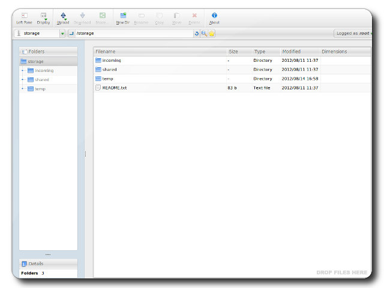Click the /storage path input field
The height and width of the screenshot is (288, 384).
click(132, 34)
